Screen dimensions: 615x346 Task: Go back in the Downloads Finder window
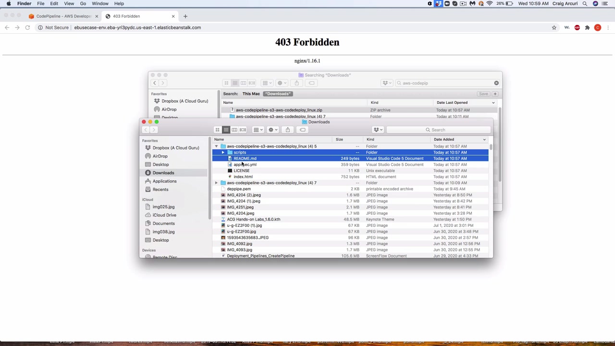point(146,130)
